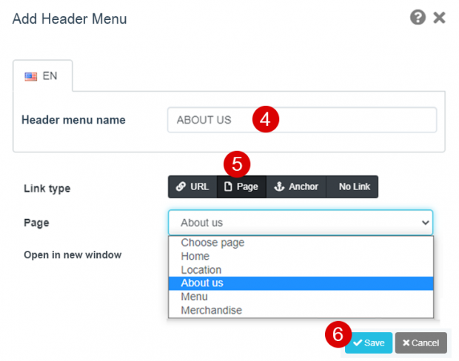
Task: Click the Header menu name input field
Action: click(x=301, y=120)
